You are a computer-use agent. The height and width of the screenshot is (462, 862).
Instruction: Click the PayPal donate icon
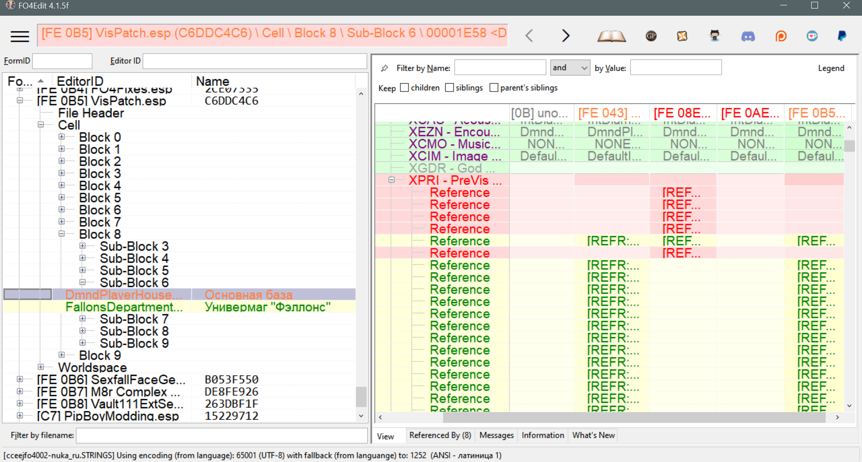pos(842,36)
